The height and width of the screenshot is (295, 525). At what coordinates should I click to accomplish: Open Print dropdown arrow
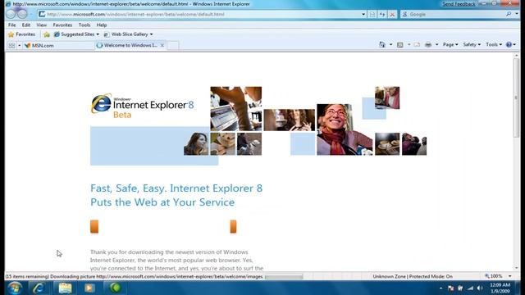436,44
